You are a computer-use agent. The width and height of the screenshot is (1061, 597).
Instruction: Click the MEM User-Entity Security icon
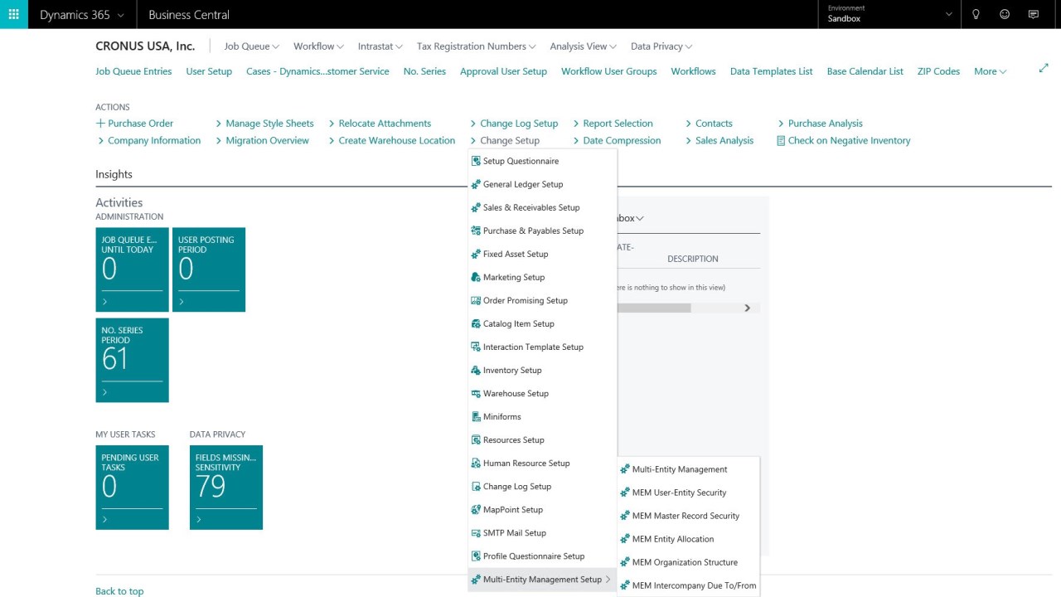(625, 493)
